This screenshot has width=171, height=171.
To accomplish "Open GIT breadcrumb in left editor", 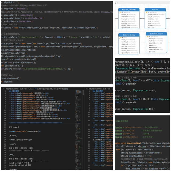I will click(x=26, y=89).
